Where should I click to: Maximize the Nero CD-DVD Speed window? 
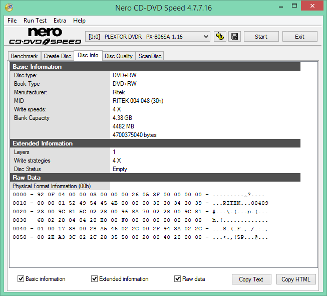[294, 6]
